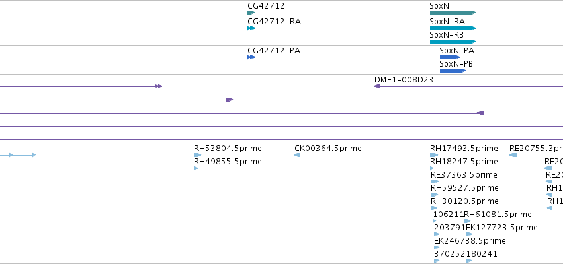The height and width of the screenshot is (264, 563).
Task: Select the CK00364.5prime EST arrow glyph
Action: click(x=297, y=155)
